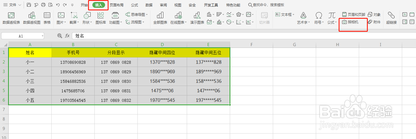Insert a 文本框 text box
This screenshot has width=416, height=139.
285,14
